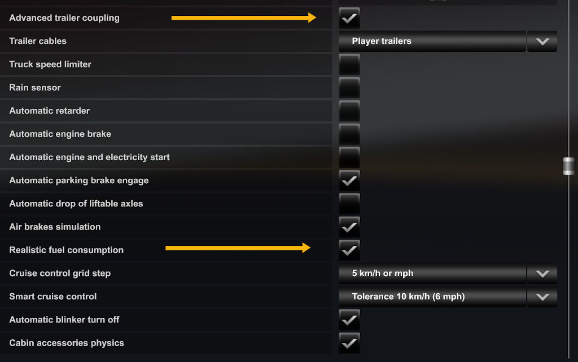
Task: Disable the Advanced trailer coupling checkbox
Action: [349, 17]
